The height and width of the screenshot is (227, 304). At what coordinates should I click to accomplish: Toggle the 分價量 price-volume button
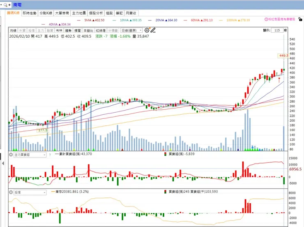coord(113,31)
